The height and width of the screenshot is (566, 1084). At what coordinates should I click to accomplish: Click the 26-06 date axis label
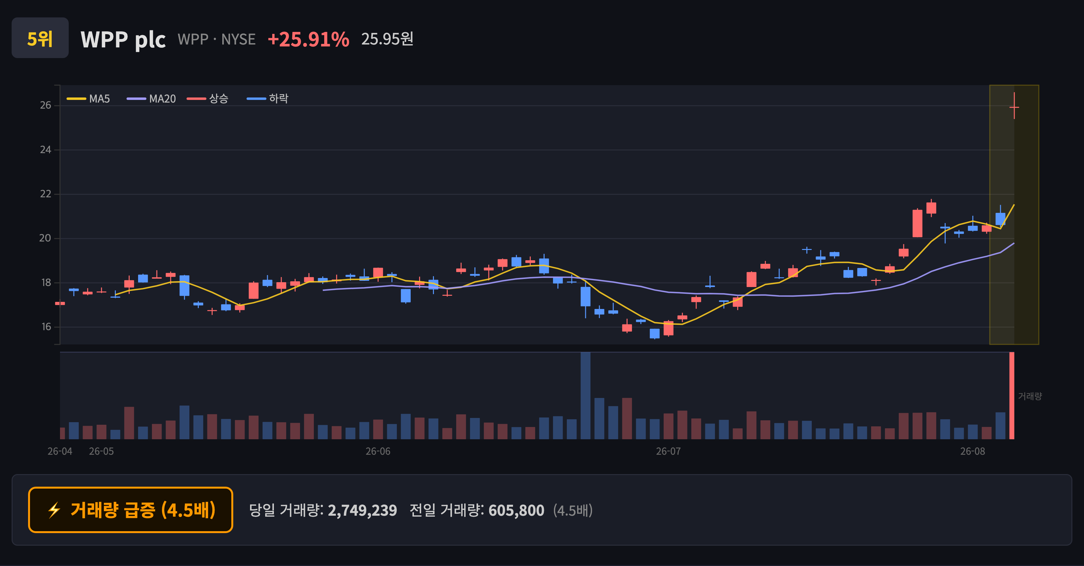tap(378, 451)
